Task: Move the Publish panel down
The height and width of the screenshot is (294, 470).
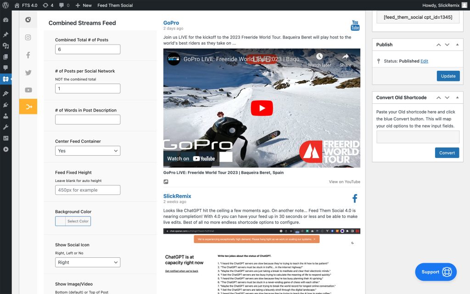Action: click(447, 45)
